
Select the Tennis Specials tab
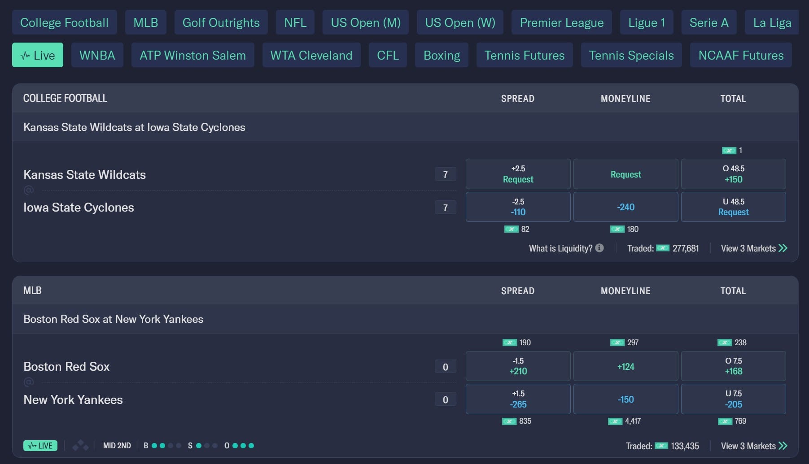(x=631, y=55)
